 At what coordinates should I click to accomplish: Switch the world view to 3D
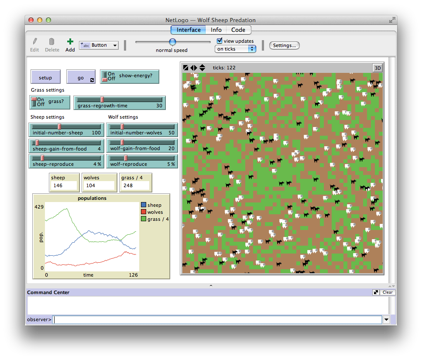click(x=377, y=68)
